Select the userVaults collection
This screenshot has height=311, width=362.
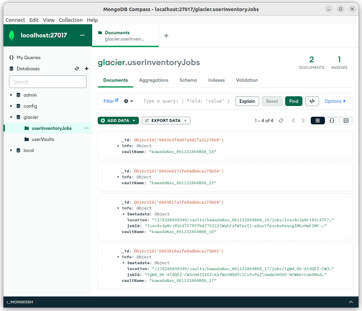[x=43, y=139]
